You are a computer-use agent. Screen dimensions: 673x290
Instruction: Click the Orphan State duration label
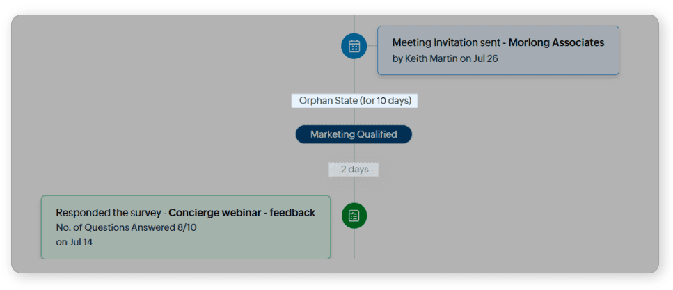click(x=354, y=101)
